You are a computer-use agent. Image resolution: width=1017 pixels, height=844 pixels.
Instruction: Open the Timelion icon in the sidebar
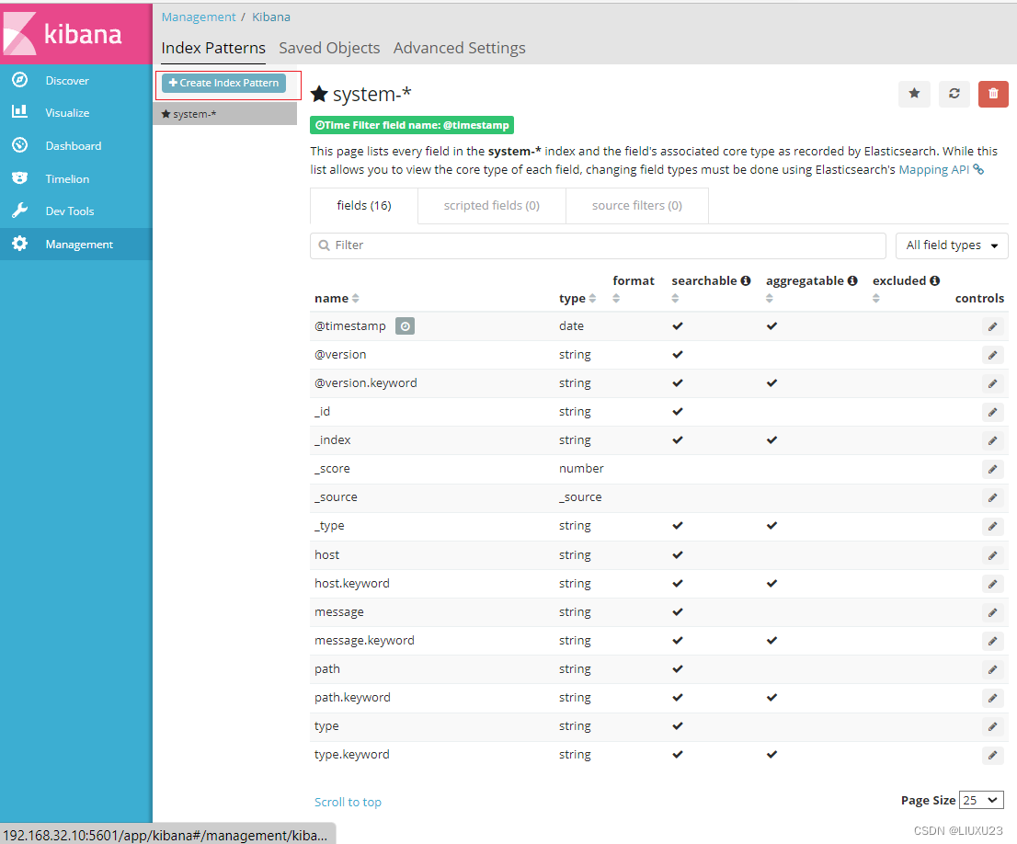pos(20,177)
